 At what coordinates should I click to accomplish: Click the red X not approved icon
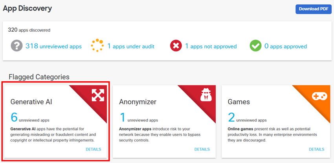(176, 46)
